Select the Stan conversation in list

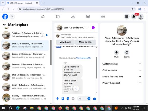(25, 46)
